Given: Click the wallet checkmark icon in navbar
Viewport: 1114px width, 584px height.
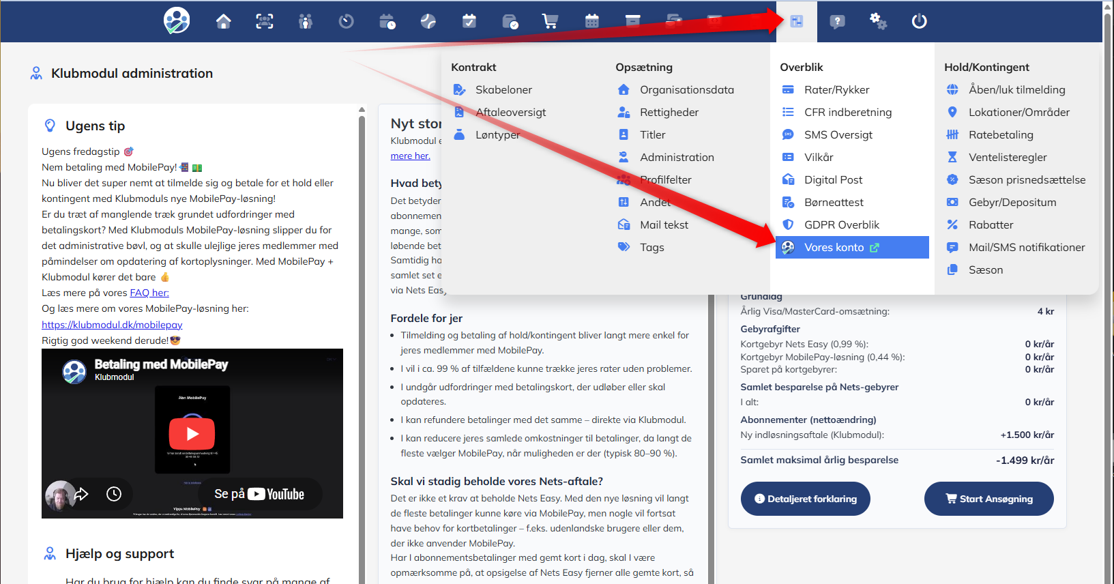Looking at the screenshot, I should pyautogui.click(x=510, y=21).
